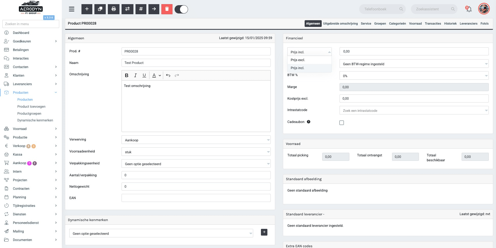The image size is (496, 248).
Task: Click the swap arrows toolbar icon
Action: tap(127, 9)
